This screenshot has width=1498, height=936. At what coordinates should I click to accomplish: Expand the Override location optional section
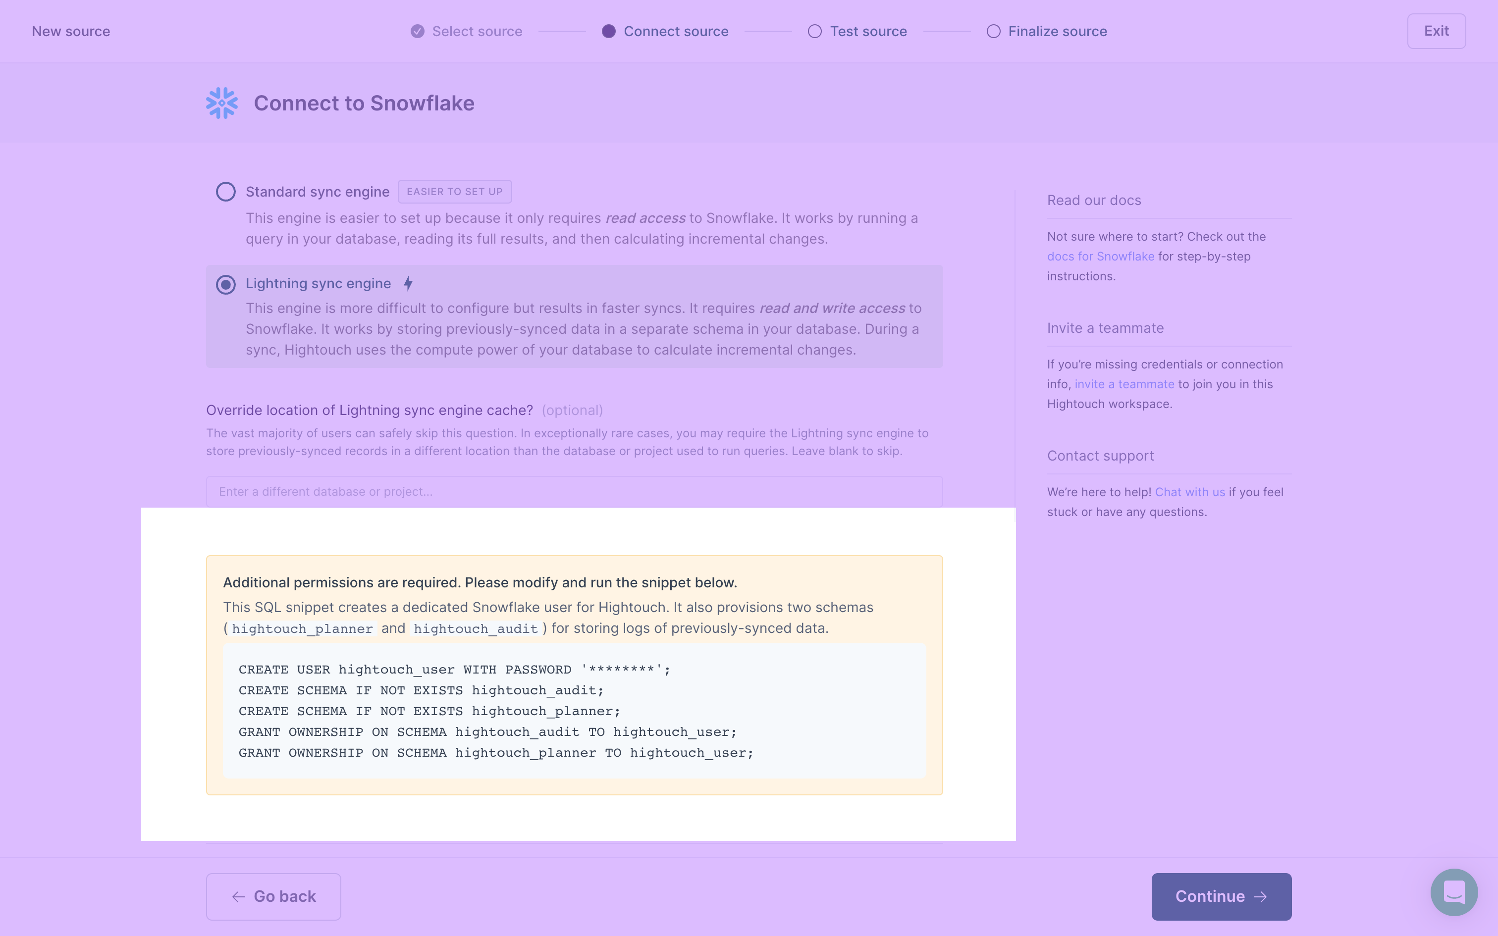[369, 410]
